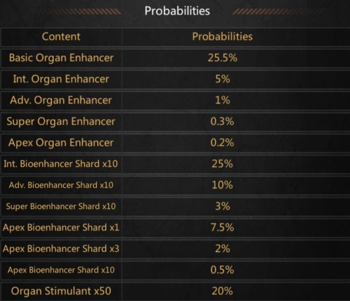Select Int. Organ Enhancer entry

tap(61, 79)
